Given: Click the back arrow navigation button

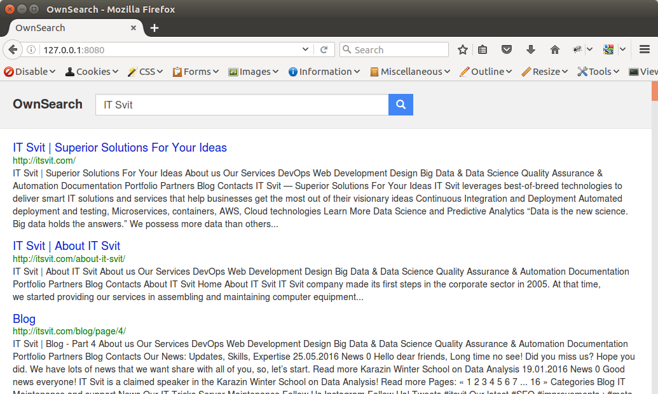Looking at the screenshot, I should pyautogui.click(x=13, y=49).
